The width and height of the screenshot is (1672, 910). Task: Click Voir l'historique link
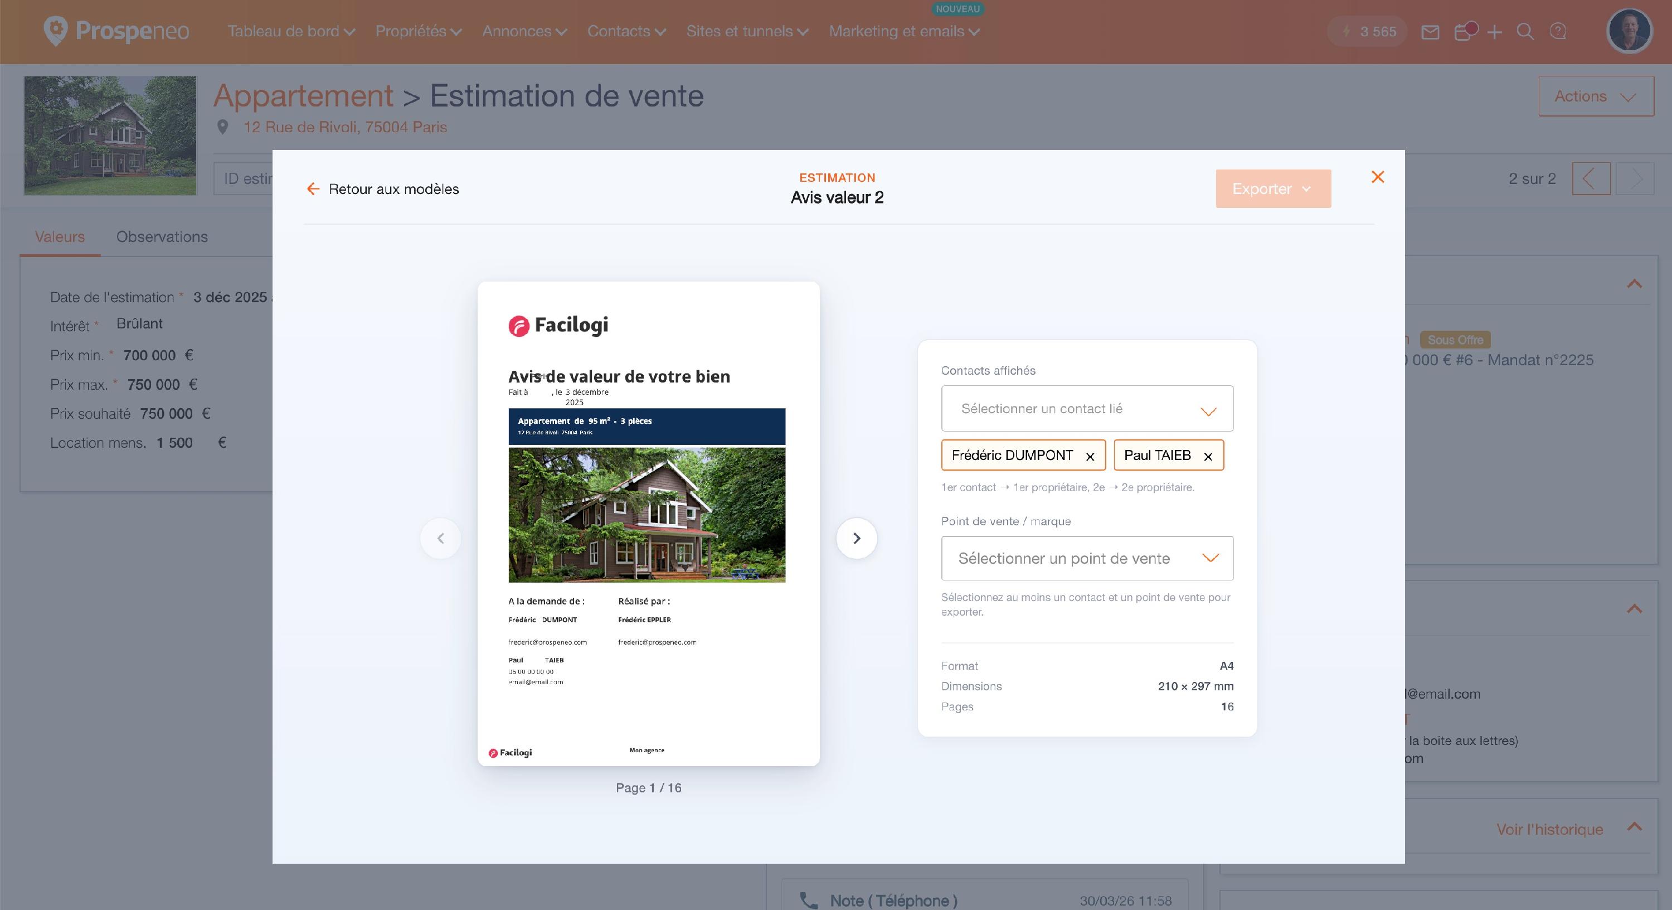click(x=1549, y=830)
